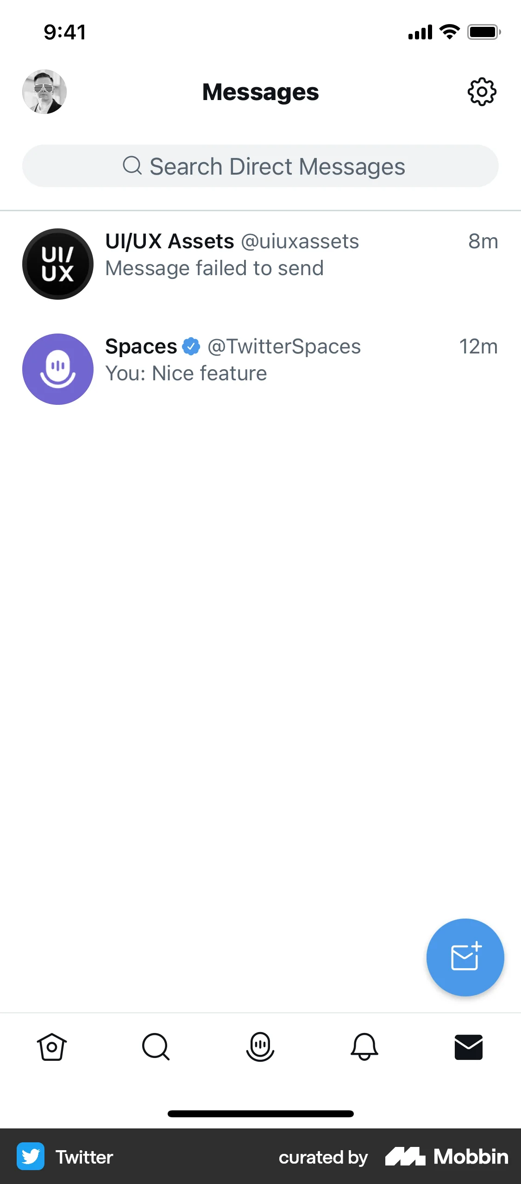Click the Twitter bird logo in footer
This screenshot has height=1184, width=521.
point(31,1157)
